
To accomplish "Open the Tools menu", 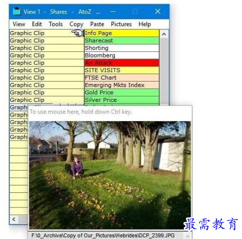I will click(56, 24).
